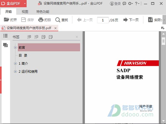Minimize the 金山PDF window
The image size is (166, 124).
click(146, 4)
